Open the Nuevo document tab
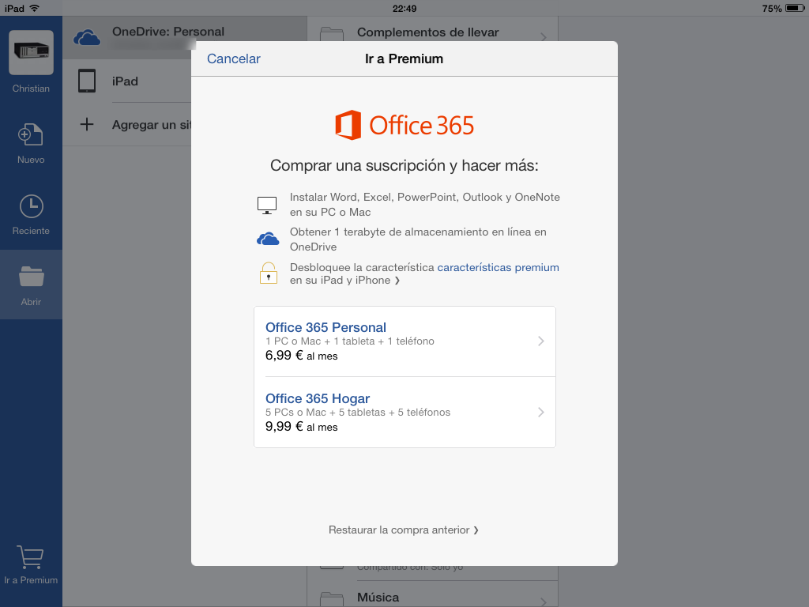 tap(31, 144)
